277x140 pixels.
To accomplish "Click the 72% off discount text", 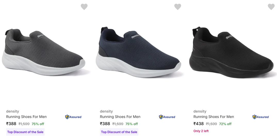I will tap(225, 124).
